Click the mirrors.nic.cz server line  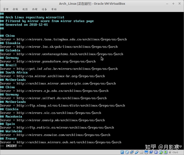click(x=51, y=113)
